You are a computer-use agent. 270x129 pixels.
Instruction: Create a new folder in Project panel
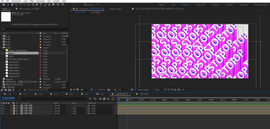click(x=6, y=90)
